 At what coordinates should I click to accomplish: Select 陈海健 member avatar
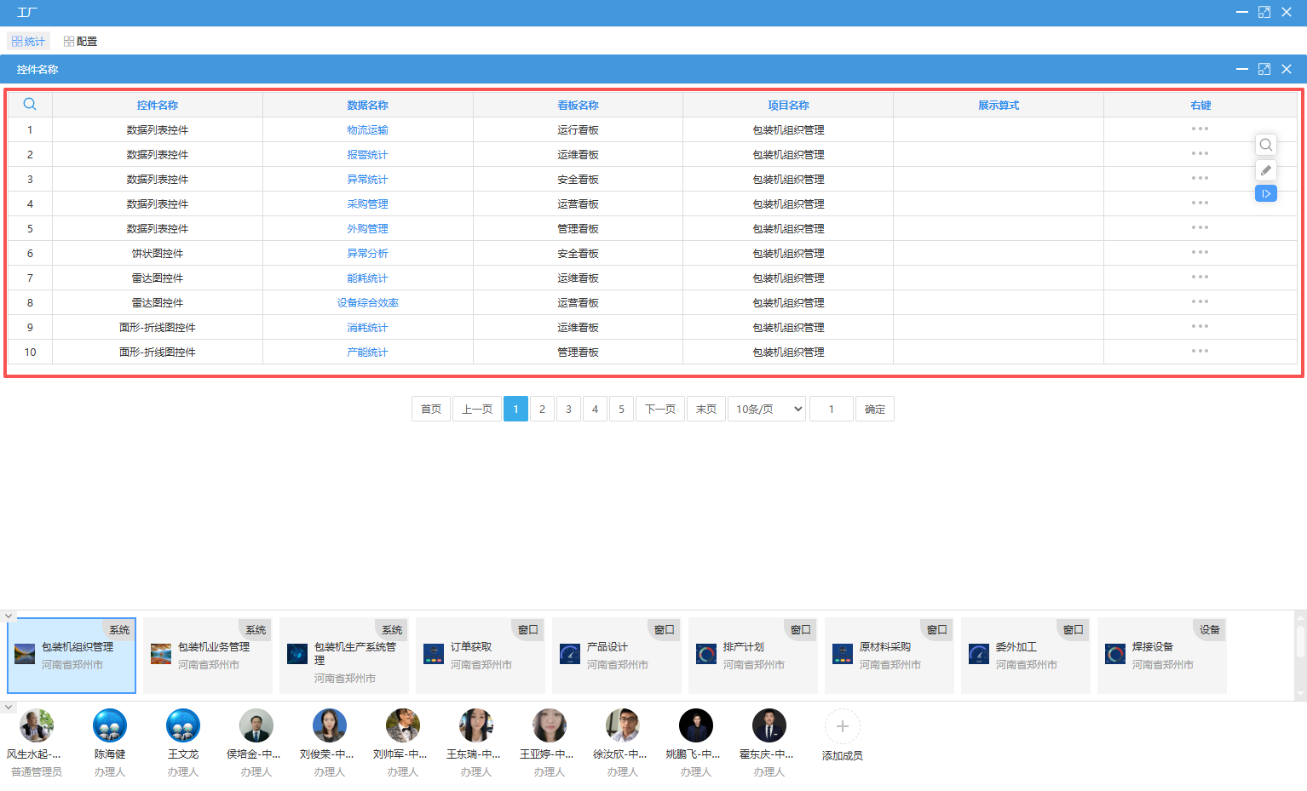[x=110, y=726]
